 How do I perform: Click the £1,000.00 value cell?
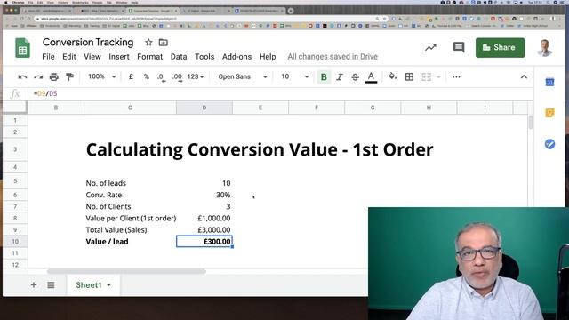204,218
